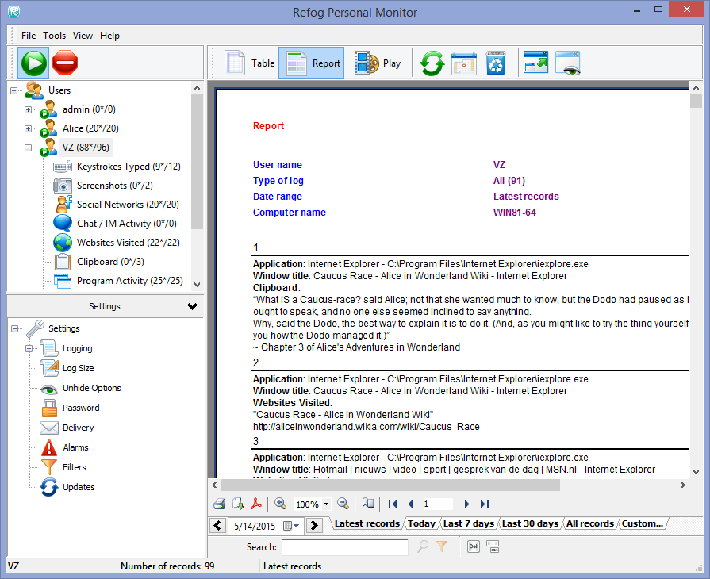Collapse the VZ user node
The height and width of the screenshot is (579, 710).
[28, 148]
